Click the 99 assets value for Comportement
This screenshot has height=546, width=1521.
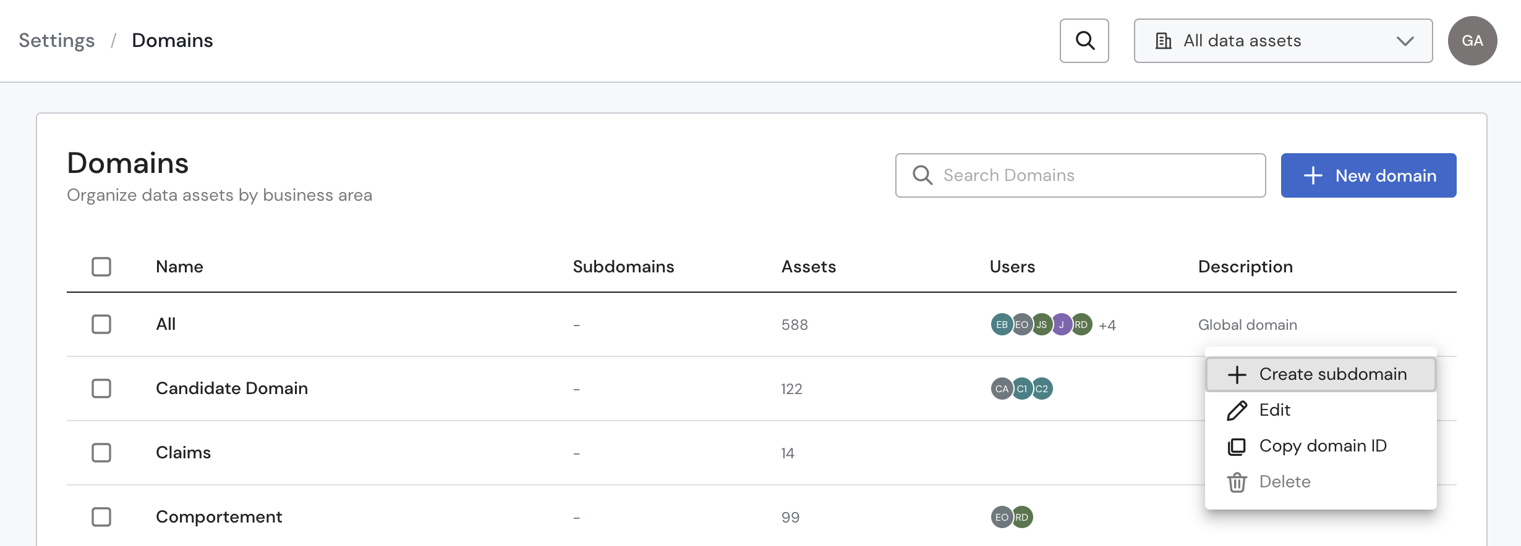(790, 518)
